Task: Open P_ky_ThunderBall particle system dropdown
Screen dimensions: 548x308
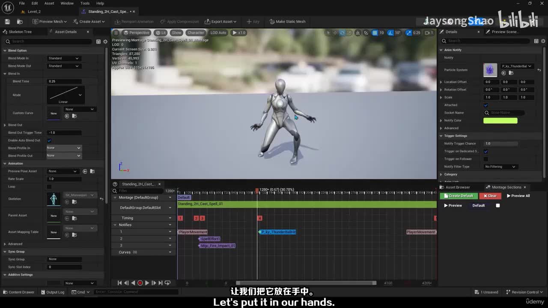Action: tap(516, 66)
